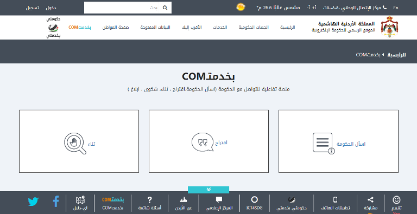The height and width of the screenshot is (214, 417).
Task: Open الأقرب إليك menu item
Action: click(x=192, y=27)
